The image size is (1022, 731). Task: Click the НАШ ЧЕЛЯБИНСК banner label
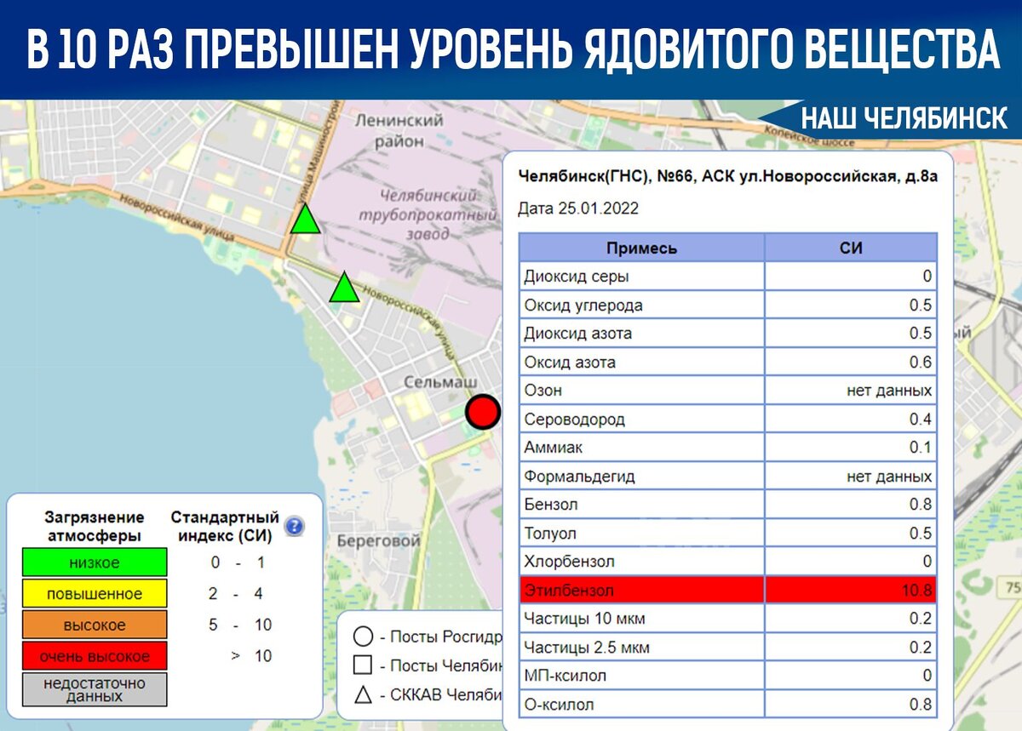click(904, 118)
